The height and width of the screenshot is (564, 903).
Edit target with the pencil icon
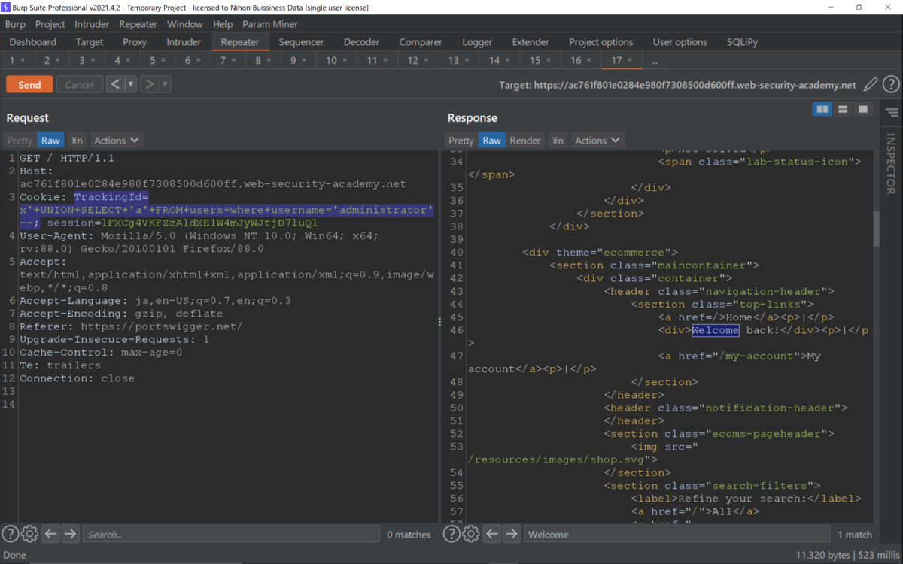click(x=871, y=85)
